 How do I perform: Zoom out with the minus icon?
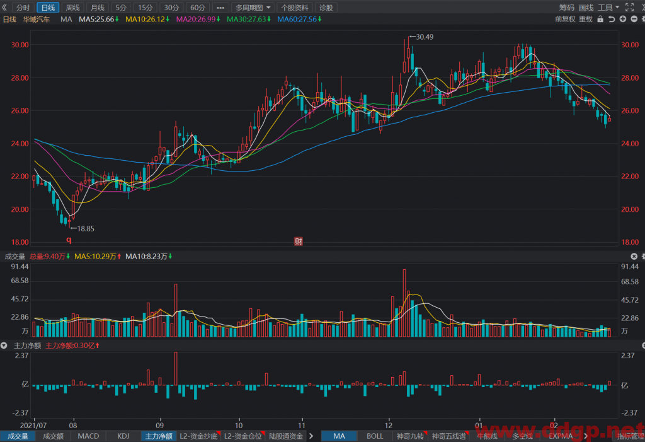pyautogui.click(x=634, y=19)
